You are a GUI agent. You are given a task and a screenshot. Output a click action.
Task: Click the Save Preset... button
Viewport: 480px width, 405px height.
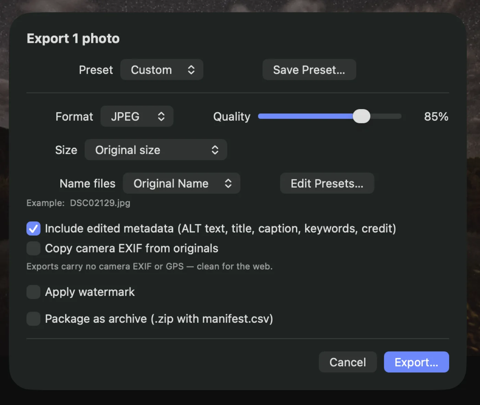(x=309, y=70)
